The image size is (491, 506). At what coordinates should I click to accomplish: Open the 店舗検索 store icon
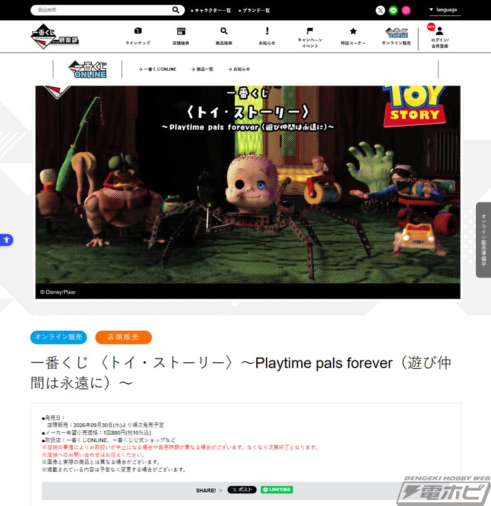(181, 31)
